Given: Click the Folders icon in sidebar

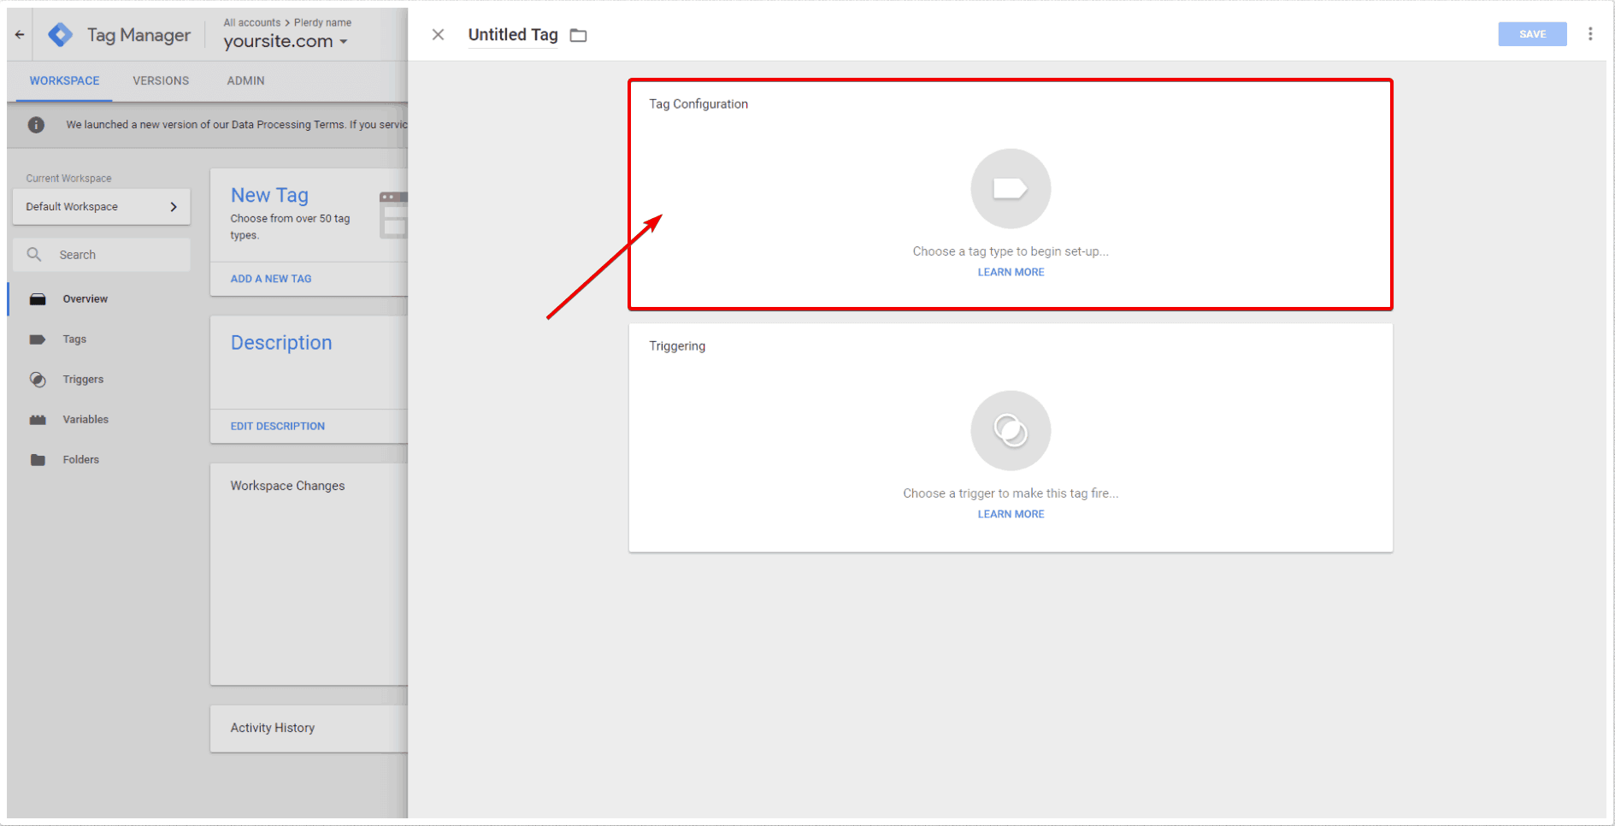Looking at the screenshot, I should pos(38,460).
